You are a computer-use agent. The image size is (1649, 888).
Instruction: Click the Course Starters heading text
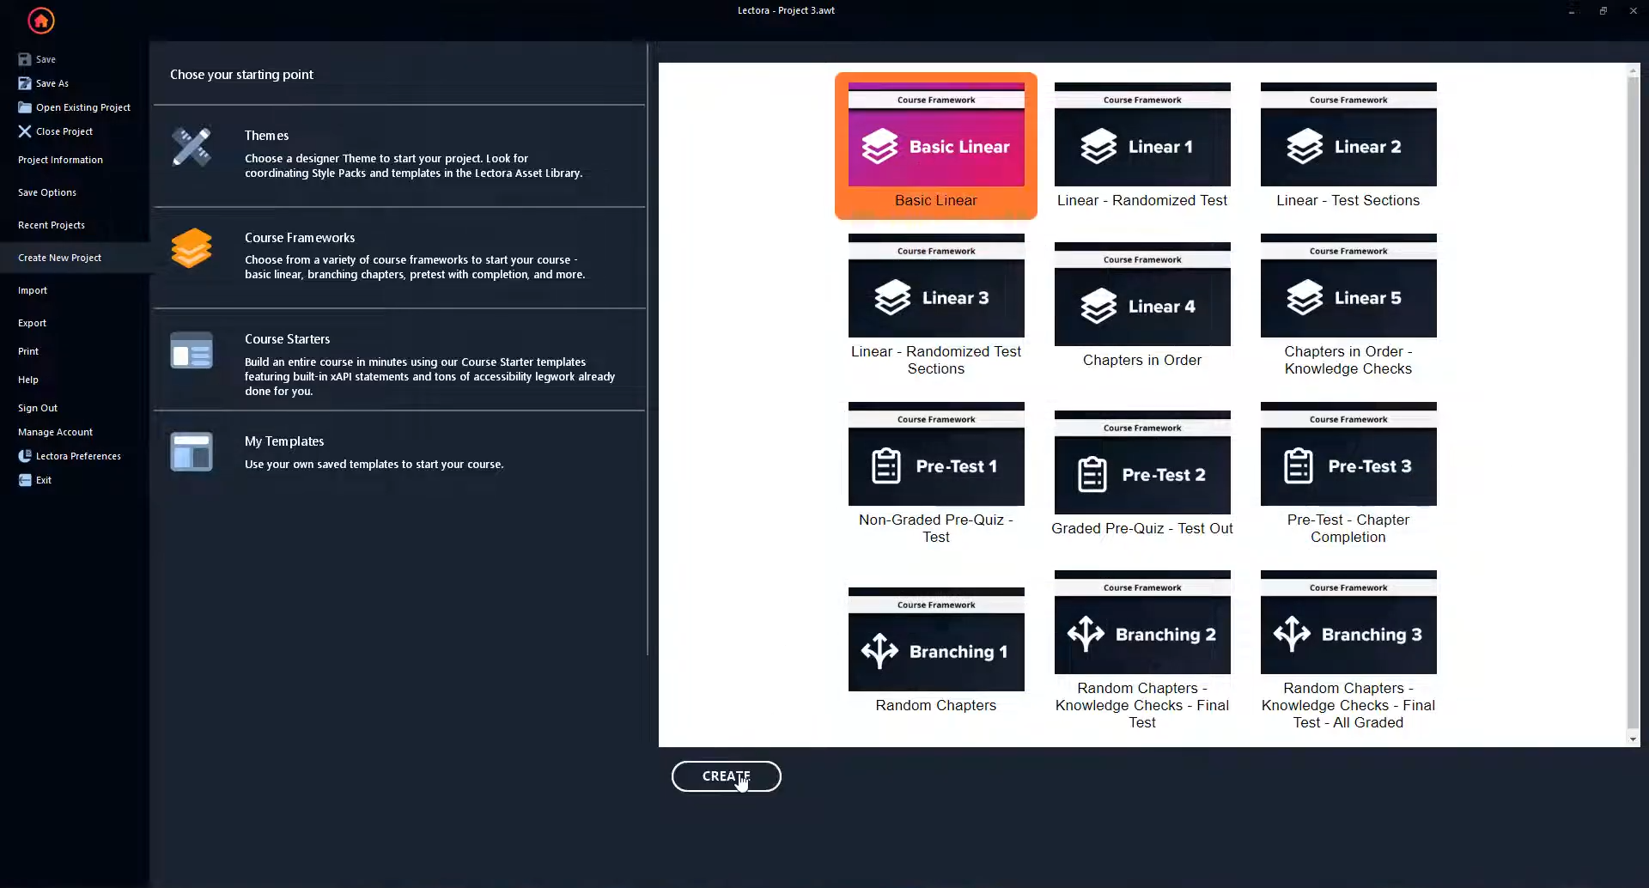pos(287,339)
